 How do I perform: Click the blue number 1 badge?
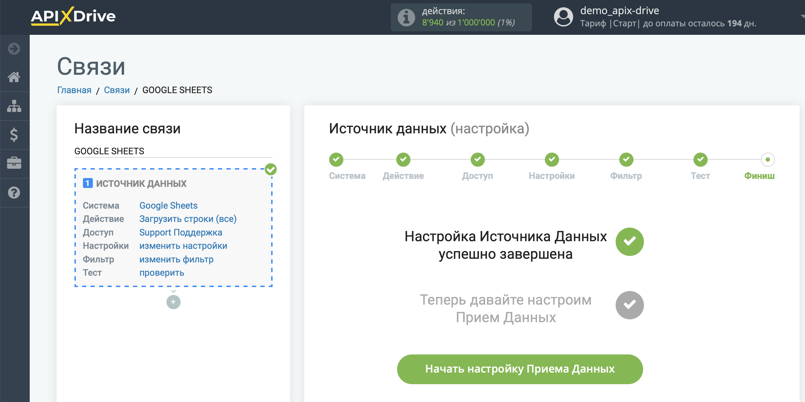(x=87, y=183)
